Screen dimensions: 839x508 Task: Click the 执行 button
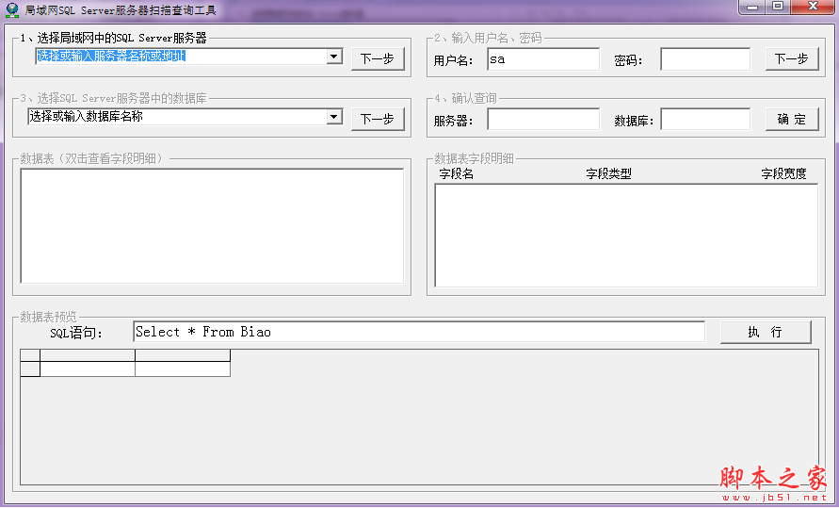[766, 332]
